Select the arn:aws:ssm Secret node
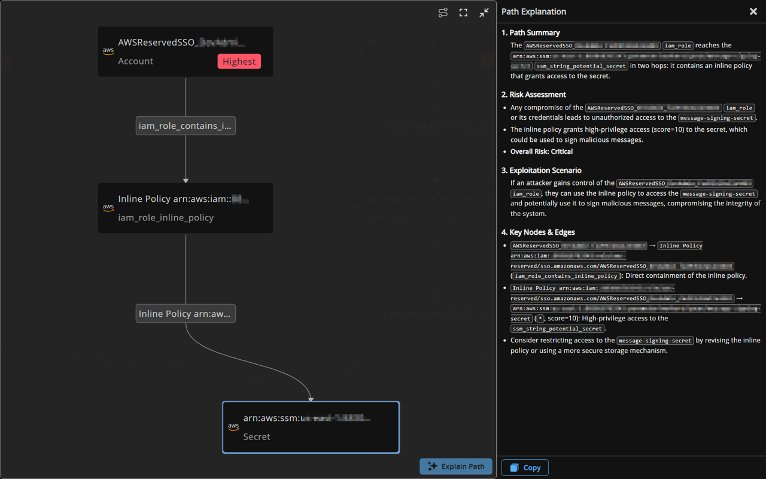 (x=311, y=428)
